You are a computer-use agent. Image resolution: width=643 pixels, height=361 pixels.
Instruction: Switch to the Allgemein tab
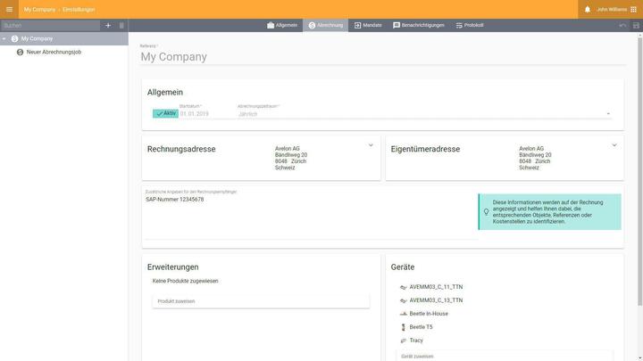pyautogui.click(x=282, y=25)
